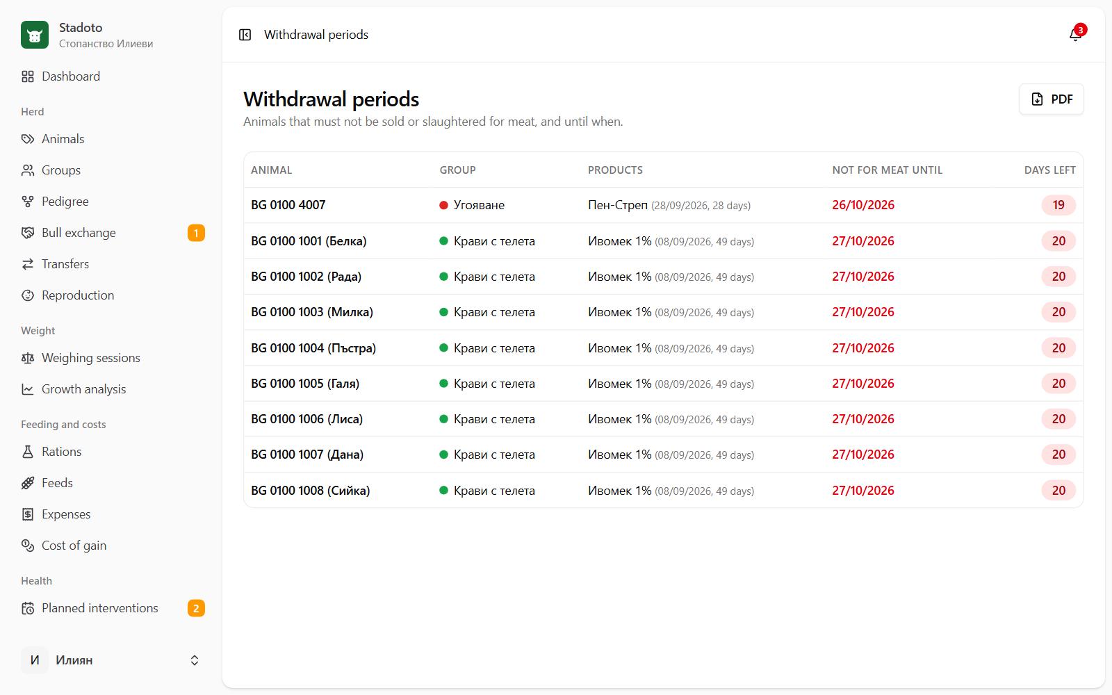Open animal BG 0100 1001 (Белка)
This screenshot has height=695, width=1112.
309,241
